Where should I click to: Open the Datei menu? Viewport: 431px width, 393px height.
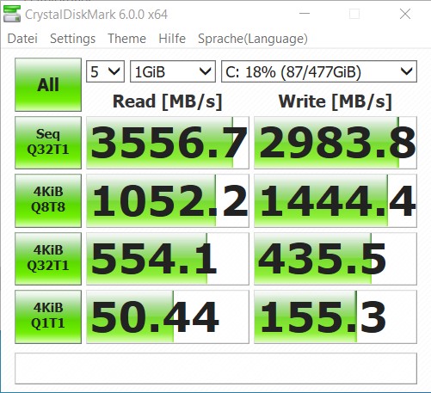coord(22,39)
